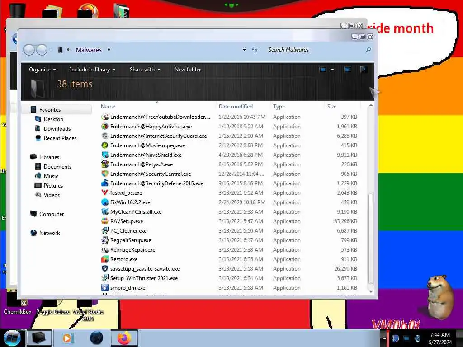Image resolution: width=463 pixels, height=347 pixels.
Task: Click the scrollbar up arrow
Action: 371,105
